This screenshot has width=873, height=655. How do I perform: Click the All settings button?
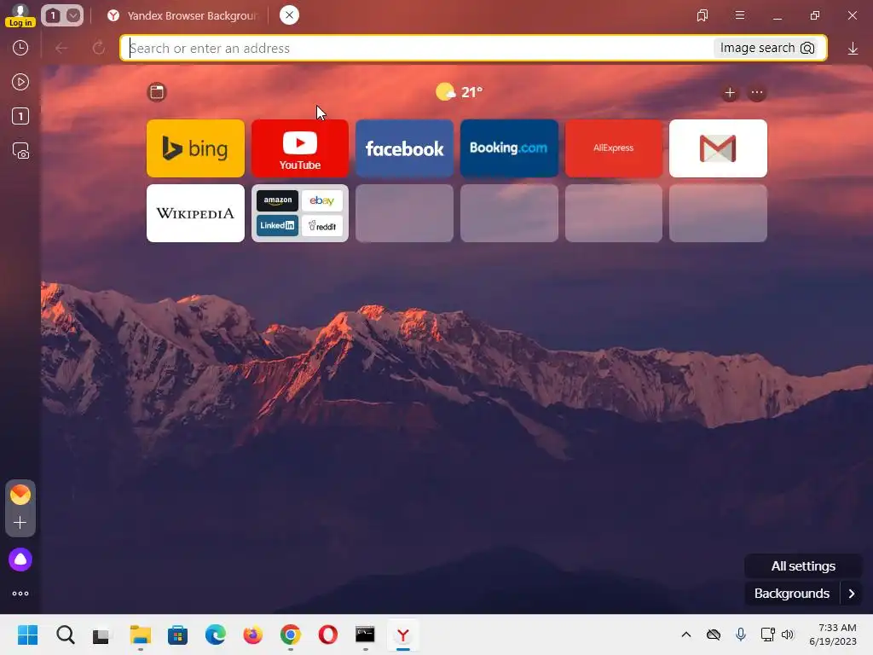pos(803,566)
